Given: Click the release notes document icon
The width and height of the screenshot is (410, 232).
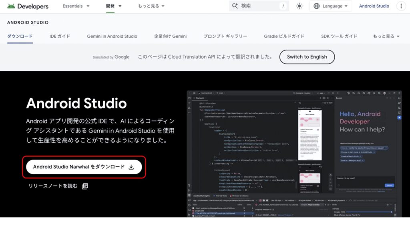Looking at the screenshot, I should [85, 186].
